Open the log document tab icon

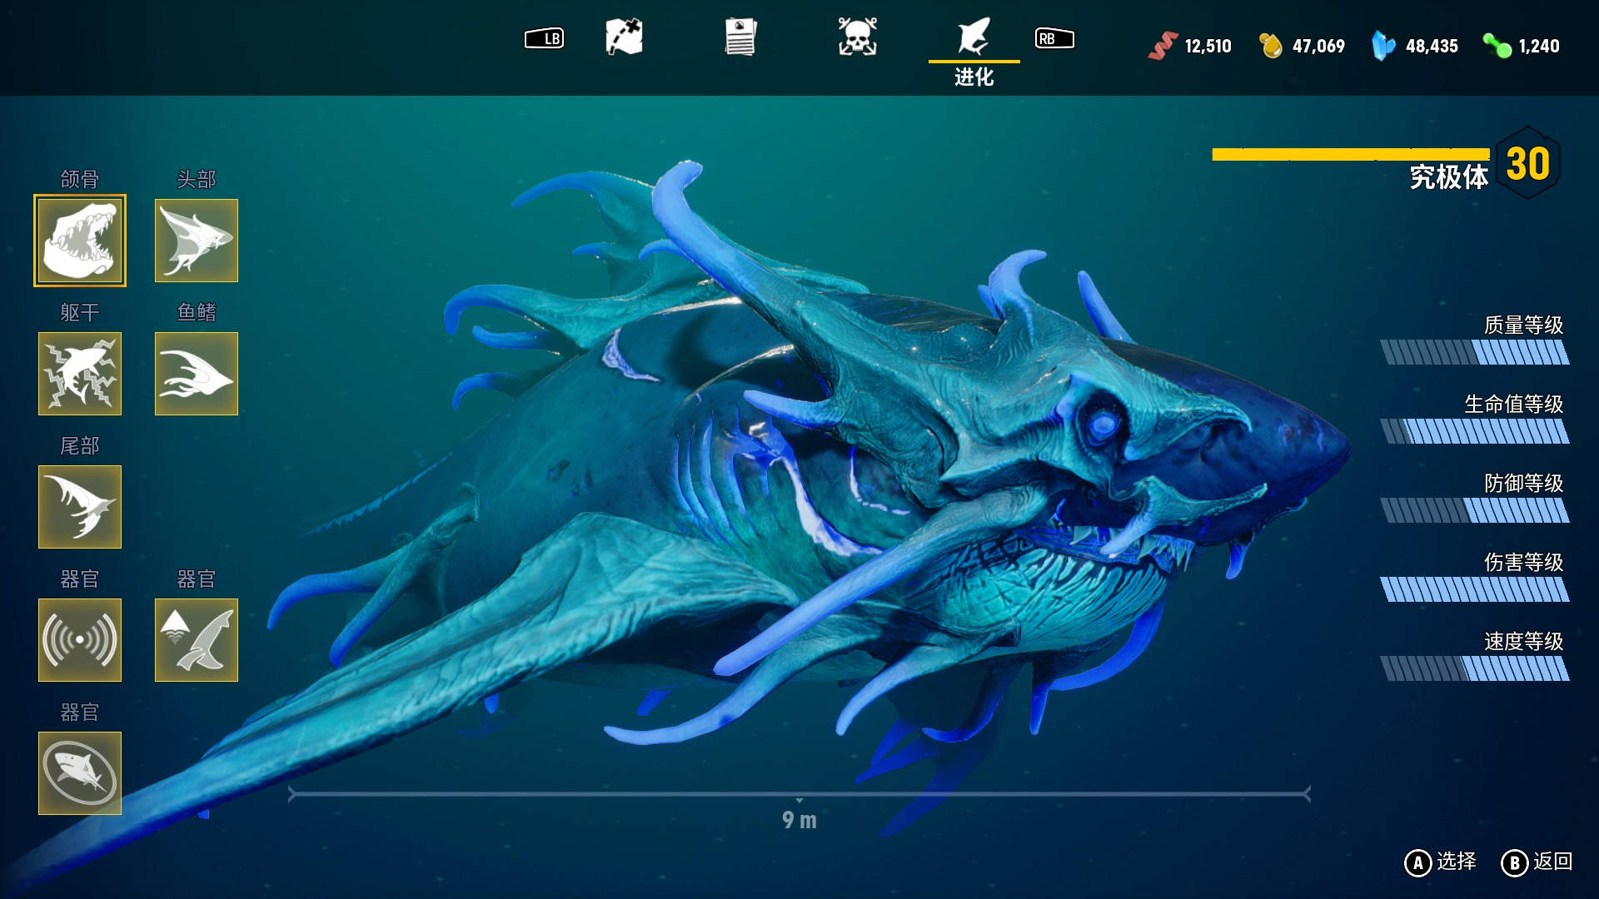740,37
